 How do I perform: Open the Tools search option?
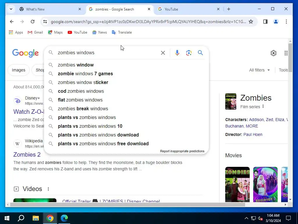tap(283, 70)
